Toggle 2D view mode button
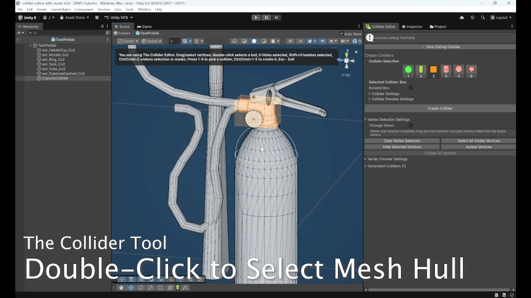The height and width of the screenshot is (298, 531). click(290, 41)
